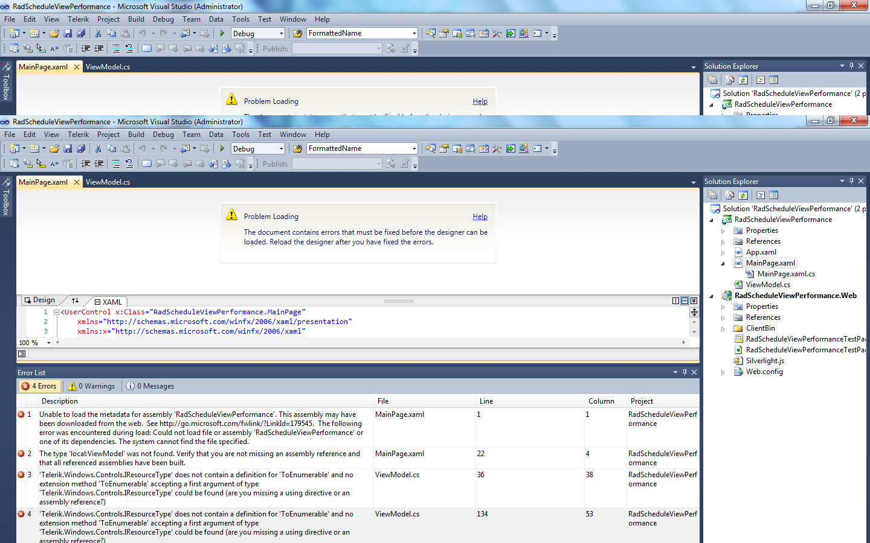Click View Code icon in front Solution Explorer toolbar
Viewport: 870px width, 543px height.
(761, 195)
